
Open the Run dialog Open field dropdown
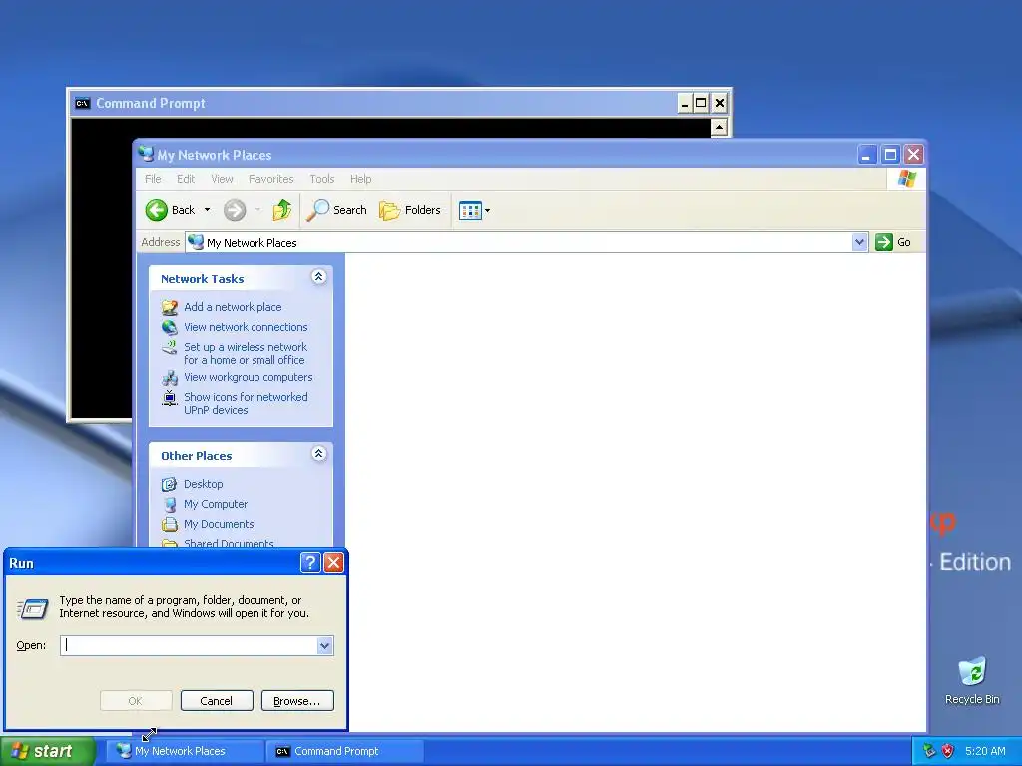[325, 646]
